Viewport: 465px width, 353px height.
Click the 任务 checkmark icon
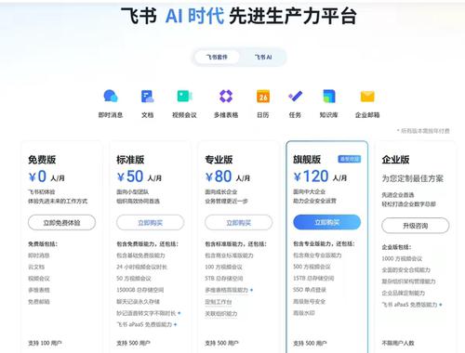(295, 96)
